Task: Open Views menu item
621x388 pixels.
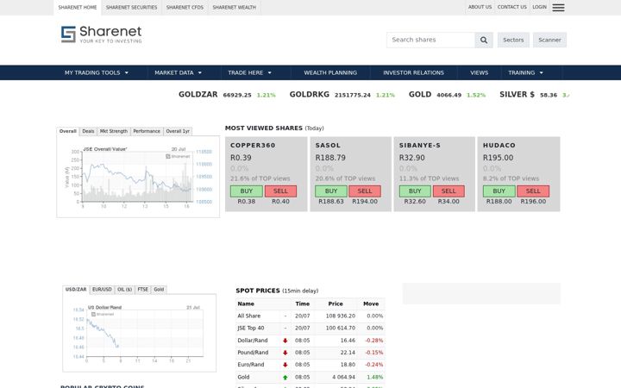Action: [x=480, y=72]
